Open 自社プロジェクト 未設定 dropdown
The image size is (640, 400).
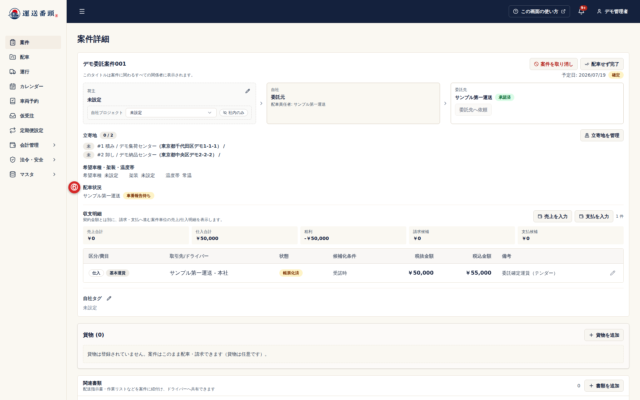pyautogui.click(x=171, y=113)
